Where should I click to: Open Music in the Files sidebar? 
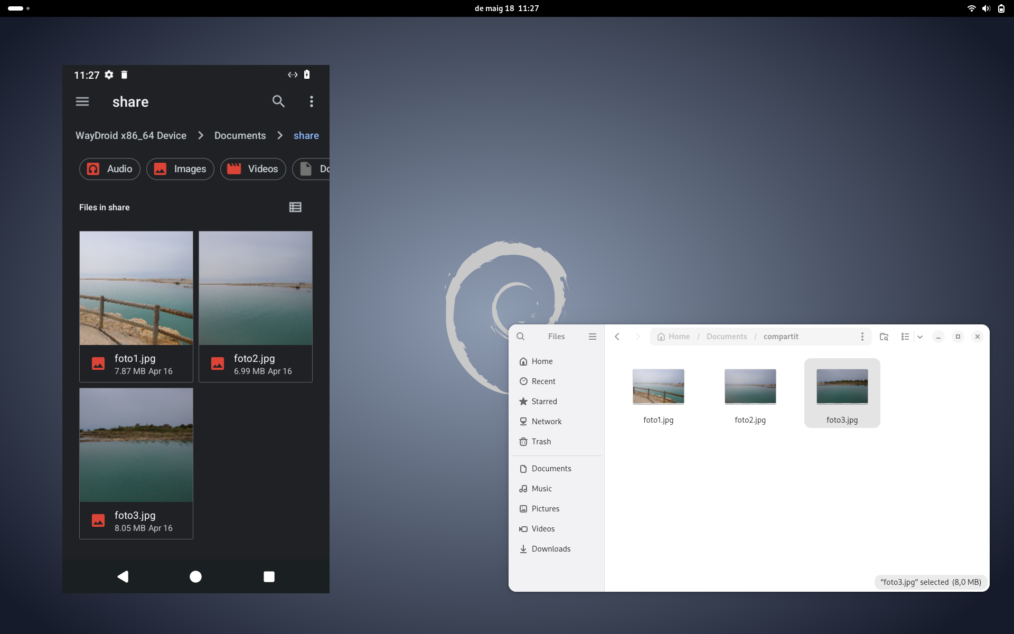pyautogui.click(x=557, y=489)
